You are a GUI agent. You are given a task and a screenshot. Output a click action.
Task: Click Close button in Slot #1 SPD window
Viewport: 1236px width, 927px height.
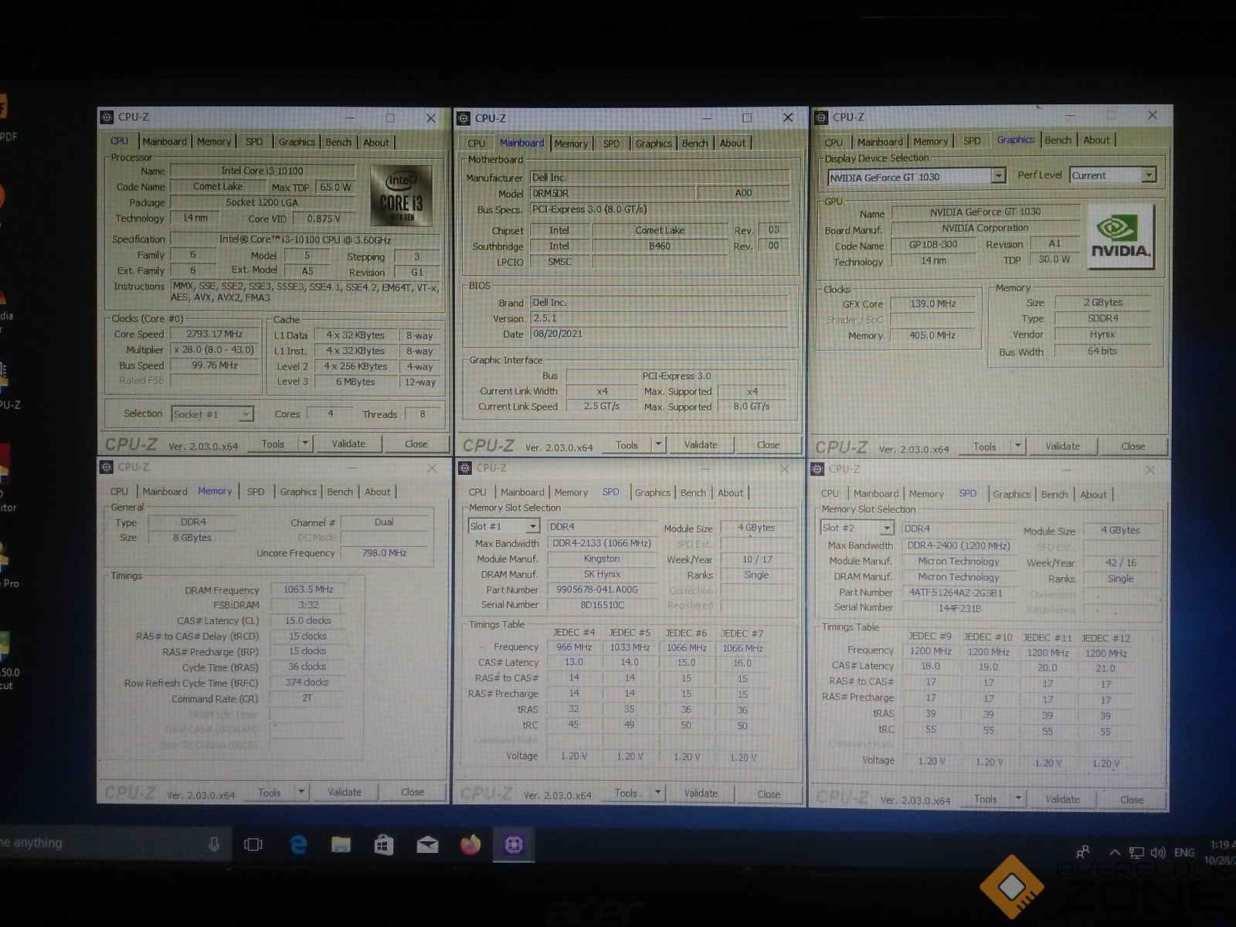coord(769,793)
